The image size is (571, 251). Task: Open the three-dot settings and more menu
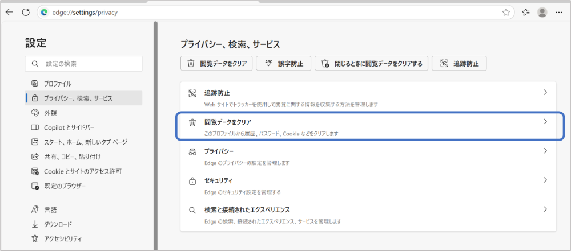point(558,13)
